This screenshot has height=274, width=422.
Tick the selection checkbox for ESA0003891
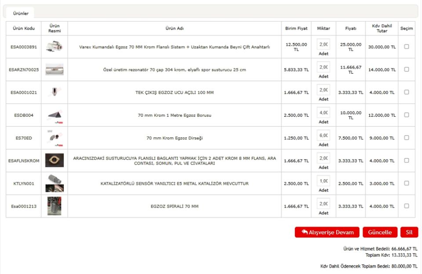point(406,47)
